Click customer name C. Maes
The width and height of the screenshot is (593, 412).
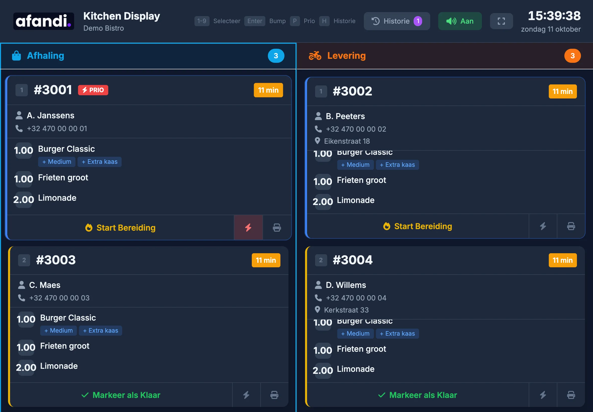pos(45,285)
